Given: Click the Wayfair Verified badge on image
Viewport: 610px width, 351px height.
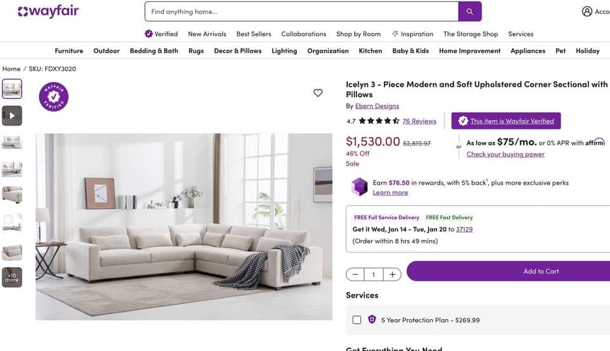Looking at the screenshot, I should pos(53,96).
